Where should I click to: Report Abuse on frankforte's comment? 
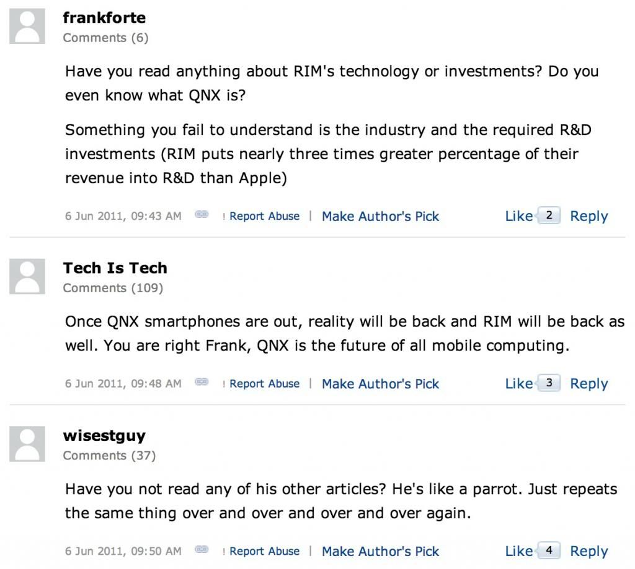264,216
